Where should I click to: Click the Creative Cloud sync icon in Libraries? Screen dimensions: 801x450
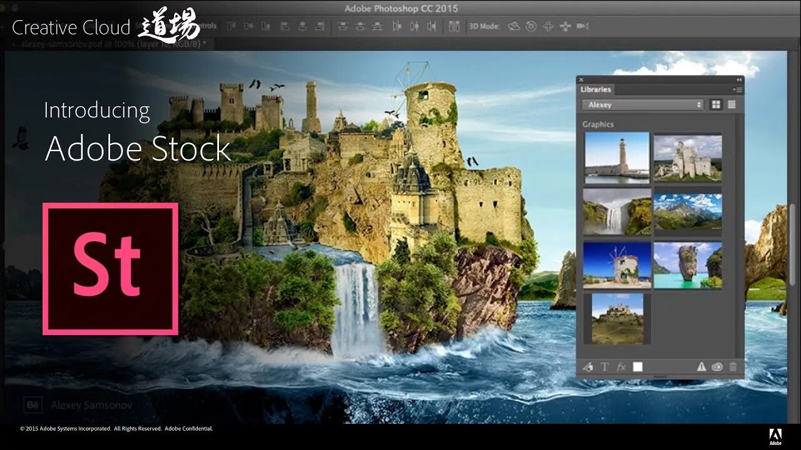tap(717, 367)
